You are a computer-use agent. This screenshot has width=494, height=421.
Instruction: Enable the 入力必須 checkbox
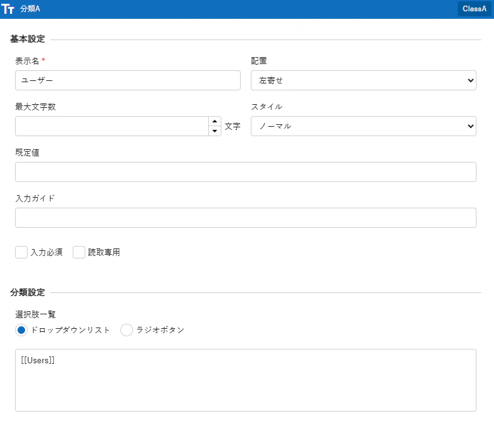(x=21, y=252)
